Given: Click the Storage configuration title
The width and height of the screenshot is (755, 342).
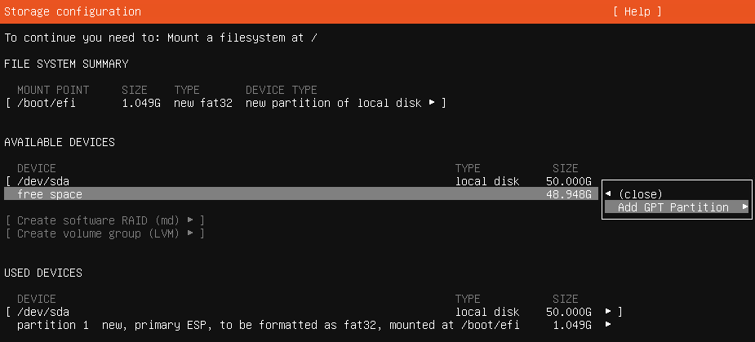Looking at the screenshot, I should [73, 11].
